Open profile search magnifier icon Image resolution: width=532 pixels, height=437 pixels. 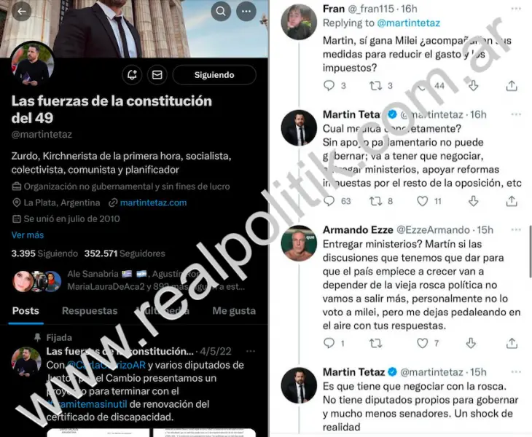click(221, 11)
